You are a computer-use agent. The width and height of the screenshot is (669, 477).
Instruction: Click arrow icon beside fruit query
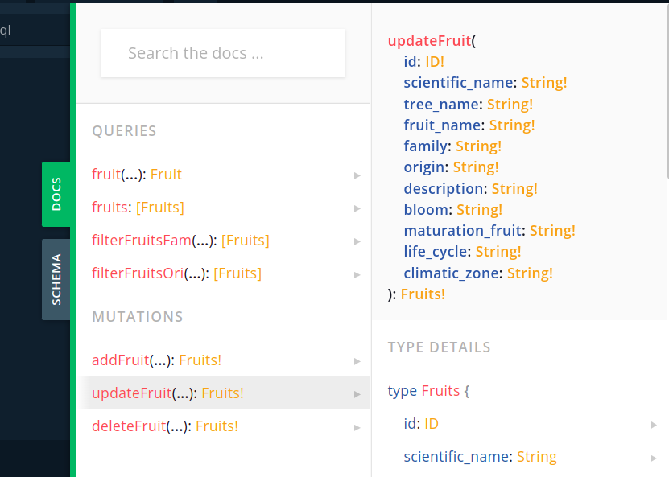pos(357,175)
